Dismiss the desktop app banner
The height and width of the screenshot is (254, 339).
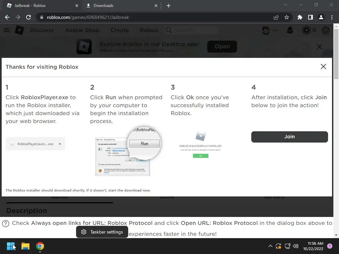(319, 46)
